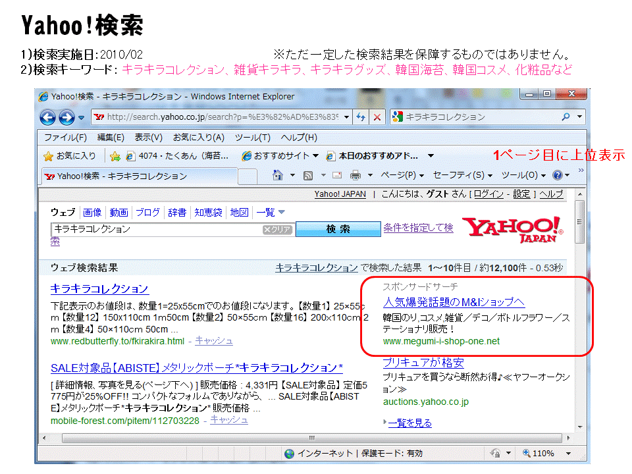Image resolution: width=632 pixels, height=474 pixels.
Task: Open the ツール(T) menu
Action: 253,138
